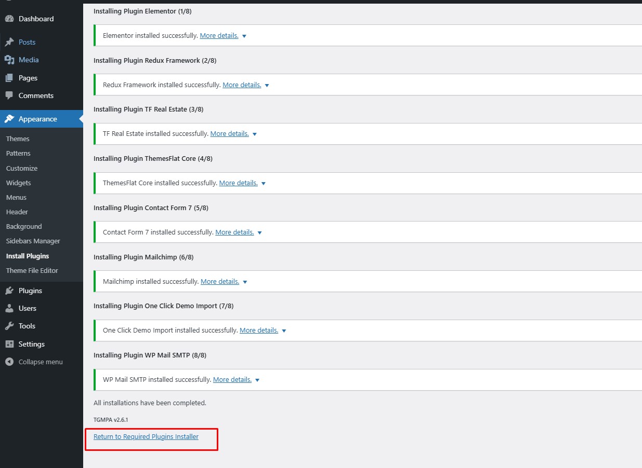Open Background submenu item

(x=24, y=226)
